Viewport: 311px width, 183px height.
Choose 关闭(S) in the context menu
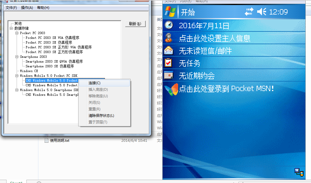(104, 103)
